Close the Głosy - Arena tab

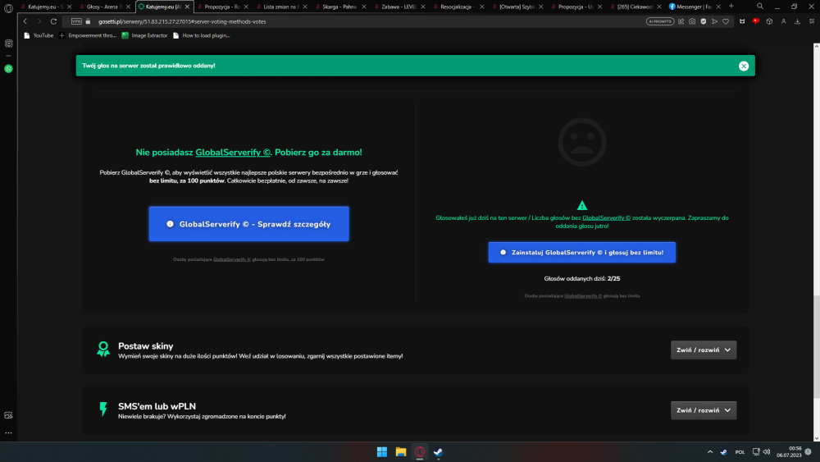[x=128, y=7]
